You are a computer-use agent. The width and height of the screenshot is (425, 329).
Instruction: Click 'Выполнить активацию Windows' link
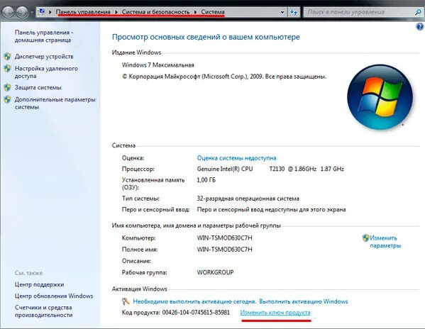click(x=303, y=301)
